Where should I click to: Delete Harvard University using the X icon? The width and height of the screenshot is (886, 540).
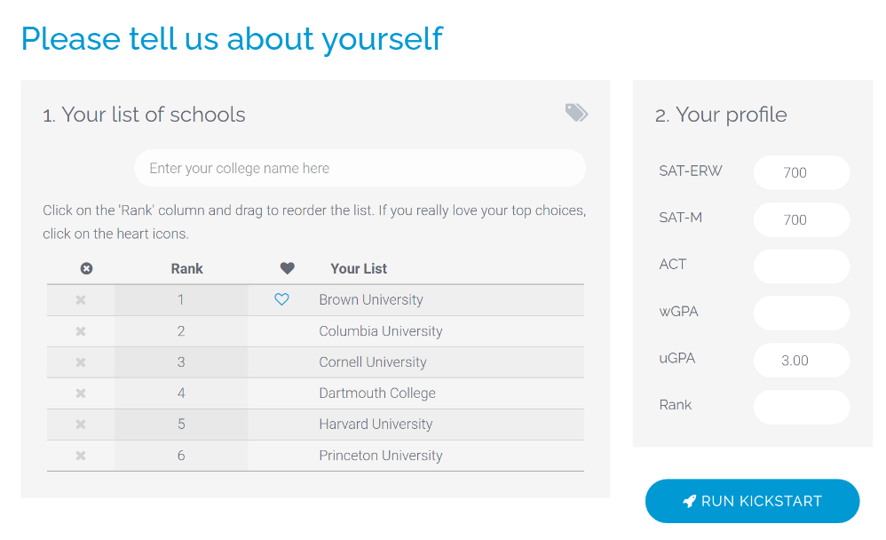[81, 425]
